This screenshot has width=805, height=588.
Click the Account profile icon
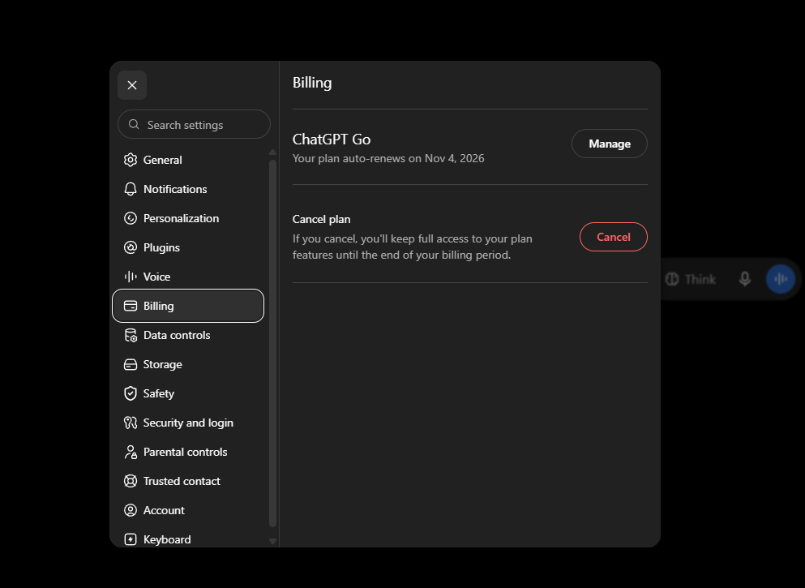tap(131, 510)
